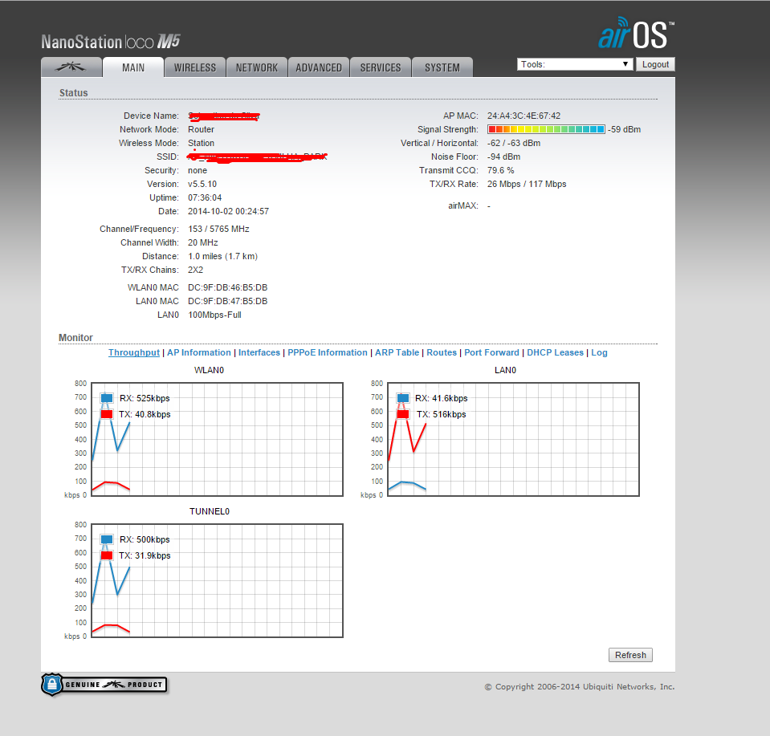Viewport: 770px width, 736px height.
Task: Click '26 Mbps / 117 Mbps' rate
Action: [527, 184]
